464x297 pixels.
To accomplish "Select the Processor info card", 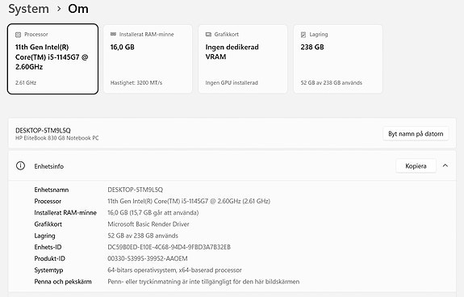I will tap(52, 59).
